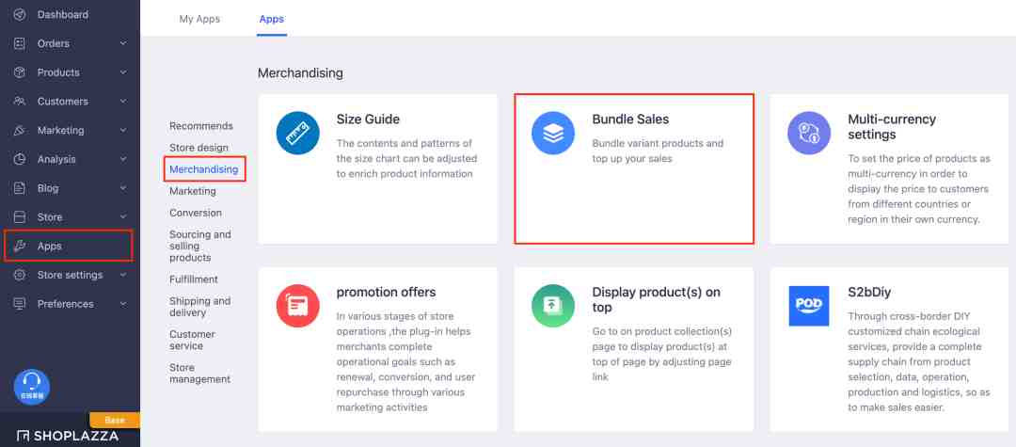Click the Apps wrench icon
This screenshot has width=1016, height=447.
pyautogui.click(x=20, y=247)
